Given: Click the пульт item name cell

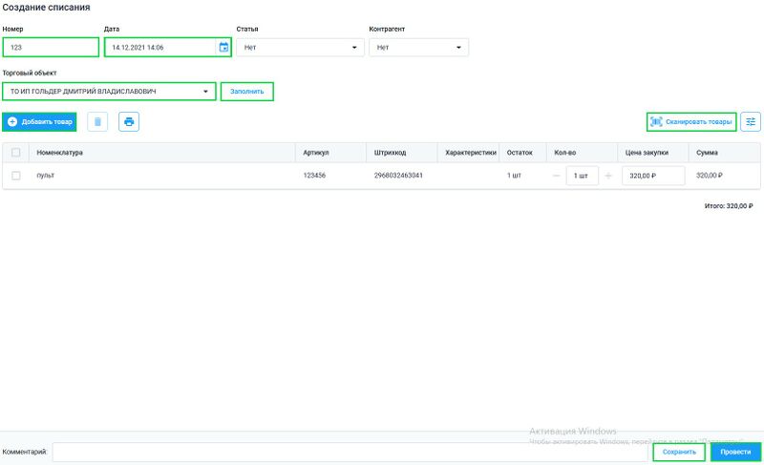Looking at the screenshot, I should (x=45, y=176).
